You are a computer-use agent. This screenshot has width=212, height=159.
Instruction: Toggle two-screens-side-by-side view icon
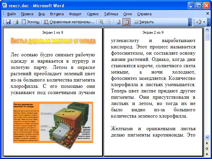126,22
